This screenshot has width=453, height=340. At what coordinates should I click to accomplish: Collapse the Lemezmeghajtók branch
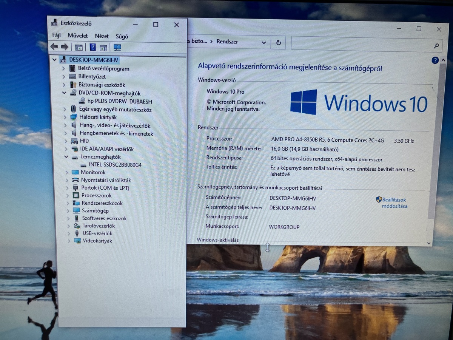coord(66,156)
